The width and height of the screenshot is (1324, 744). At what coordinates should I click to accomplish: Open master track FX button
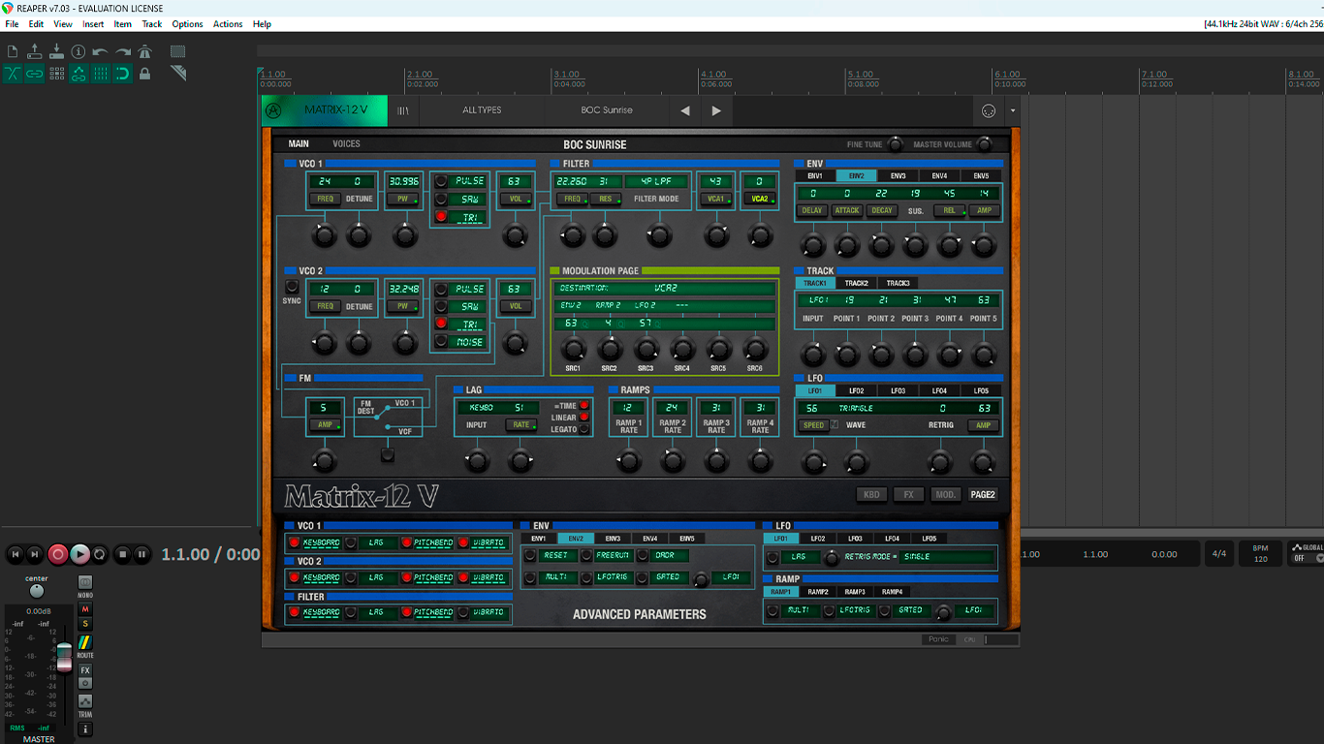point(85,670)
